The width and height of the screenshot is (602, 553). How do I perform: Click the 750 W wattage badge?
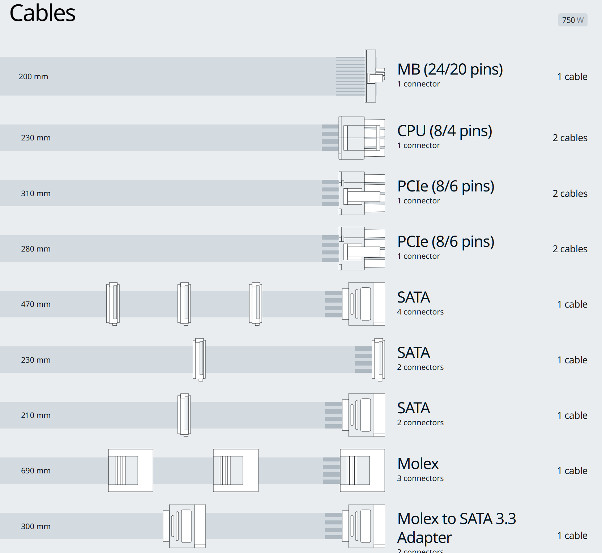(573, 20)
